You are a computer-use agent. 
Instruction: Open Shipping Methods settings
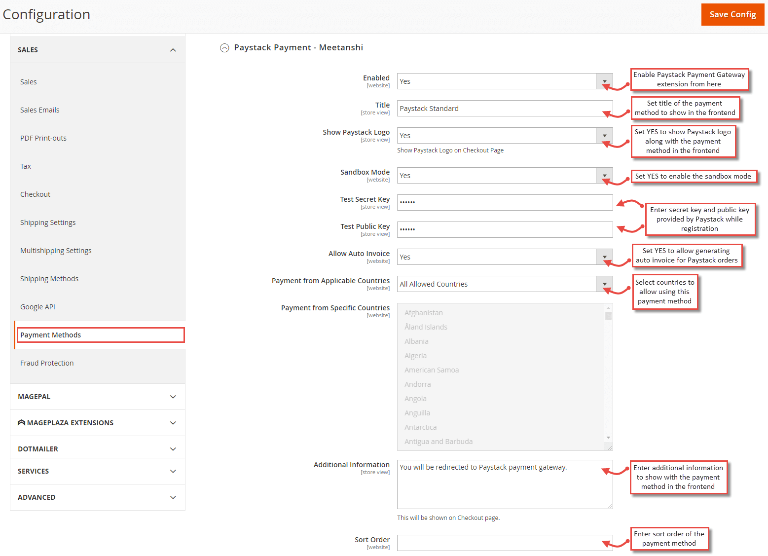(x=49, y=279)
